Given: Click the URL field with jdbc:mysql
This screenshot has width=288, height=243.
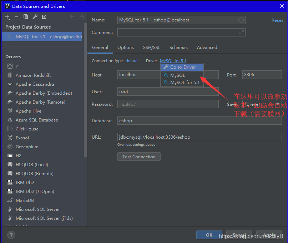Looking at the screenshot, I should click(x=199, y=137).
